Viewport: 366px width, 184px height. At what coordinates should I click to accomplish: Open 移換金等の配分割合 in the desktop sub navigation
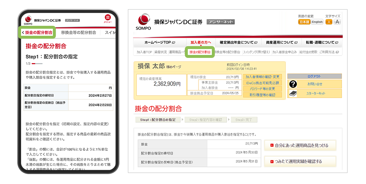(x=227, y=52)
